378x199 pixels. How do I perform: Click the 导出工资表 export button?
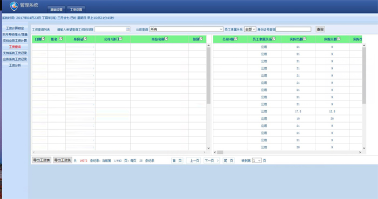pyautogui.click(x=42, y=160)
